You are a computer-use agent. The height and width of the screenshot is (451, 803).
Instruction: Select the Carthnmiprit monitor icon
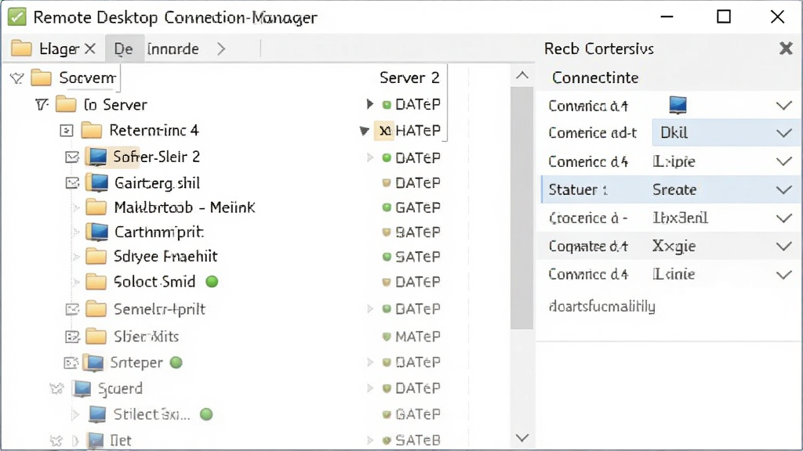click(97, 232)
